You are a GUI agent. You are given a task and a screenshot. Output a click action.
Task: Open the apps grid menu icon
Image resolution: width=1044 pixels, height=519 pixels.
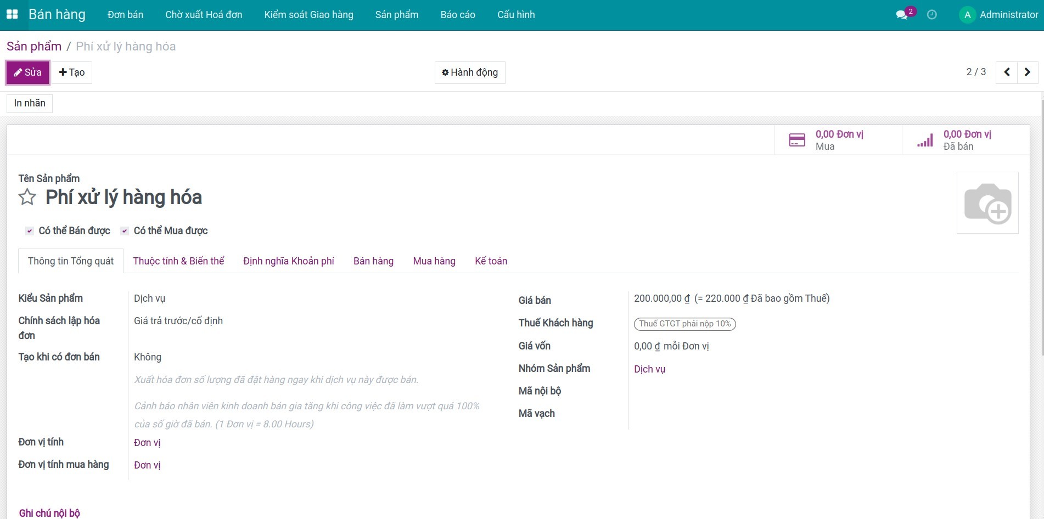pyautogui.click(x=12, y=15)
